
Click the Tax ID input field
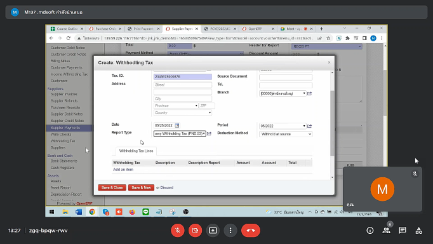[183, 76]
